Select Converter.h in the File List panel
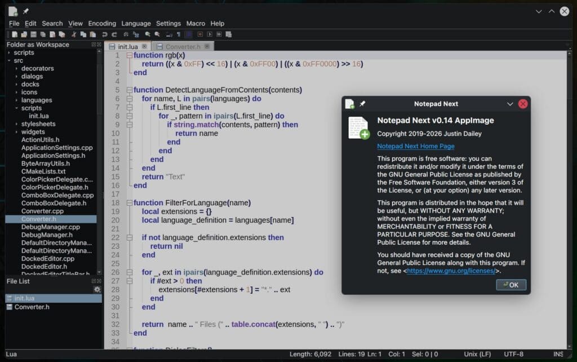This screenshot has height=362, width=577. coord(32,307)
